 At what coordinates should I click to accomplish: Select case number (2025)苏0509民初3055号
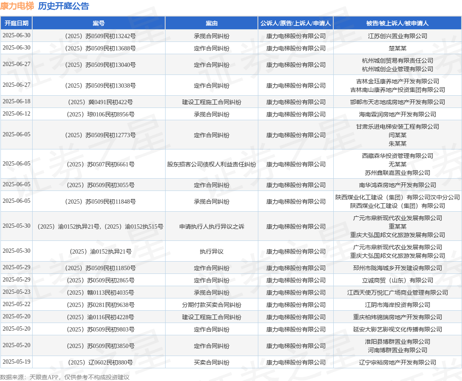point(100,185)
